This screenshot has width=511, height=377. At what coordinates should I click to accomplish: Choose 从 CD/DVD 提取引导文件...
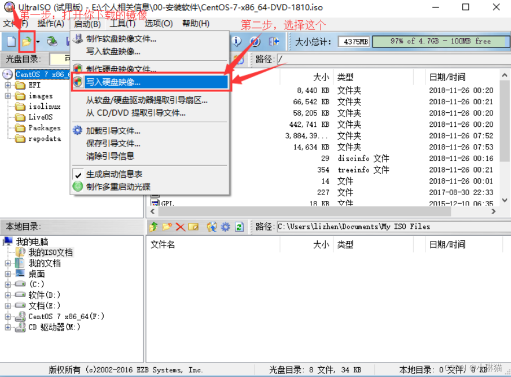pyautogui.click(x=135, y=113)
